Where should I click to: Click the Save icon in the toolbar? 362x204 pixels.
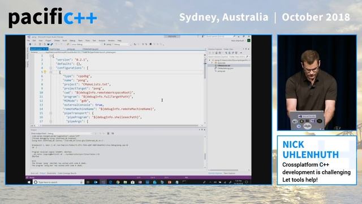[x=48, y=44]
